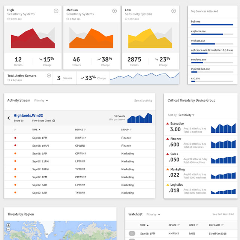This screenshot has height=240, width=240.
Task: Zoom in on the Threats by Region map
Action: coord(8,225)
